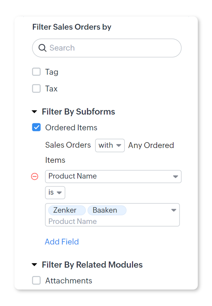Tick the Attachments checkbox

pyautogui.click(x=36, y=280)
